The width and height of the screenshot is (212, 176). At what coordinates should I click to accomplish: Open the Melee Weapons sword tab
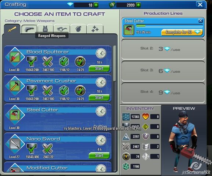pos(12,29)
